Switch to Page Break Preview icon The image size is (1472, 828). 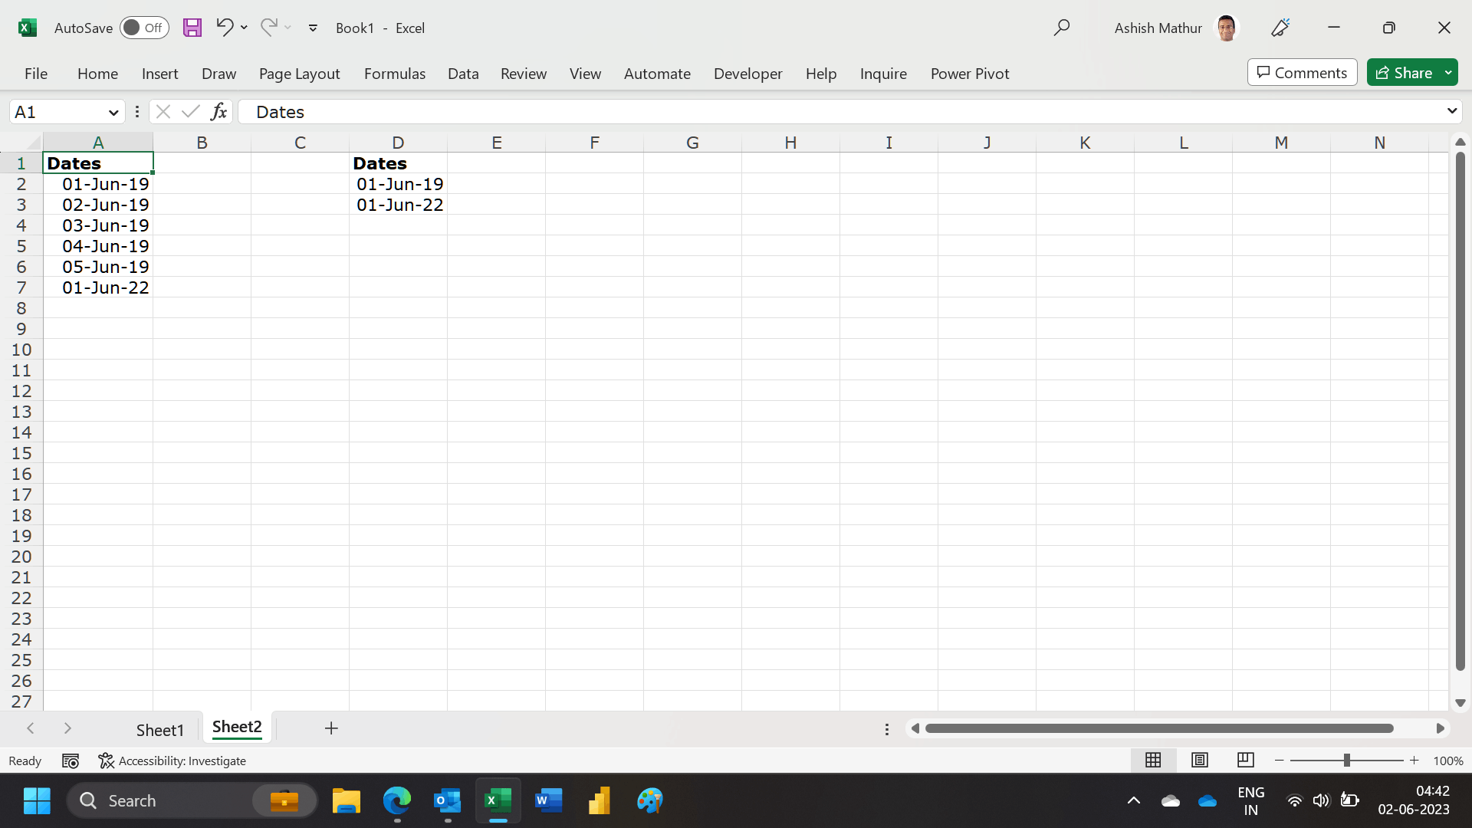point(1246,760)
